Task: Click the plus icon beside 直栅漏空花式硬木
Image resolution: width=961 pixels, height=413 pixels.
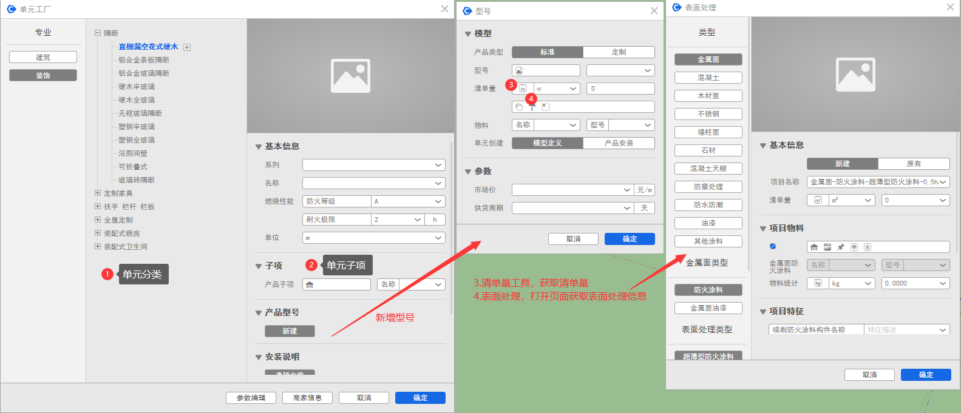Action: point(187,47)
